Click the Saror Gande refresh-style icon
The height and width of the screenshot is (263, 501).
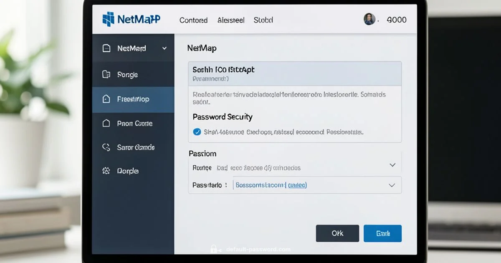(107, 147)
